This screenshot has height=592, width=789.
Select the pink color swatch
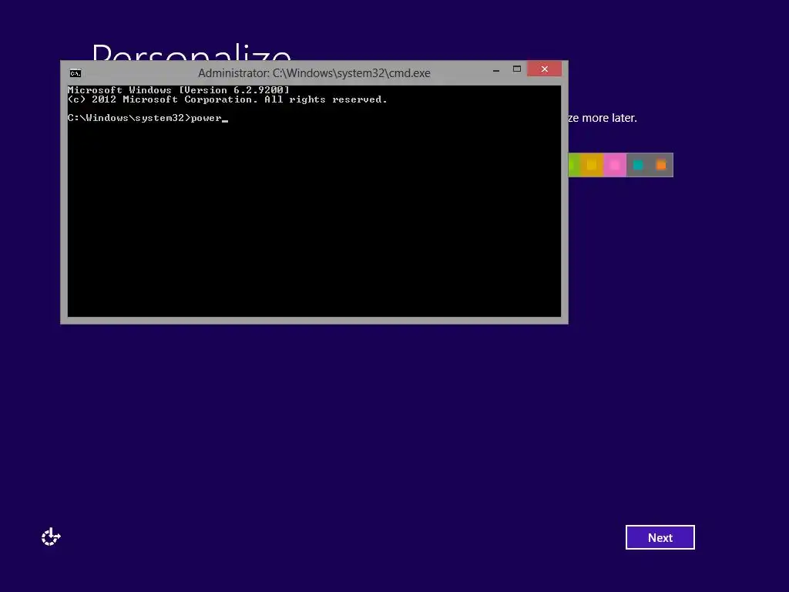[x=614, y=165]
